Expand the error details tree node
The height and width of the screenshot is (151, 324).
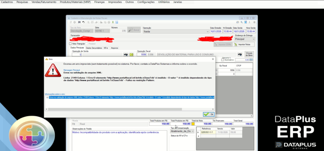[47, 97]
